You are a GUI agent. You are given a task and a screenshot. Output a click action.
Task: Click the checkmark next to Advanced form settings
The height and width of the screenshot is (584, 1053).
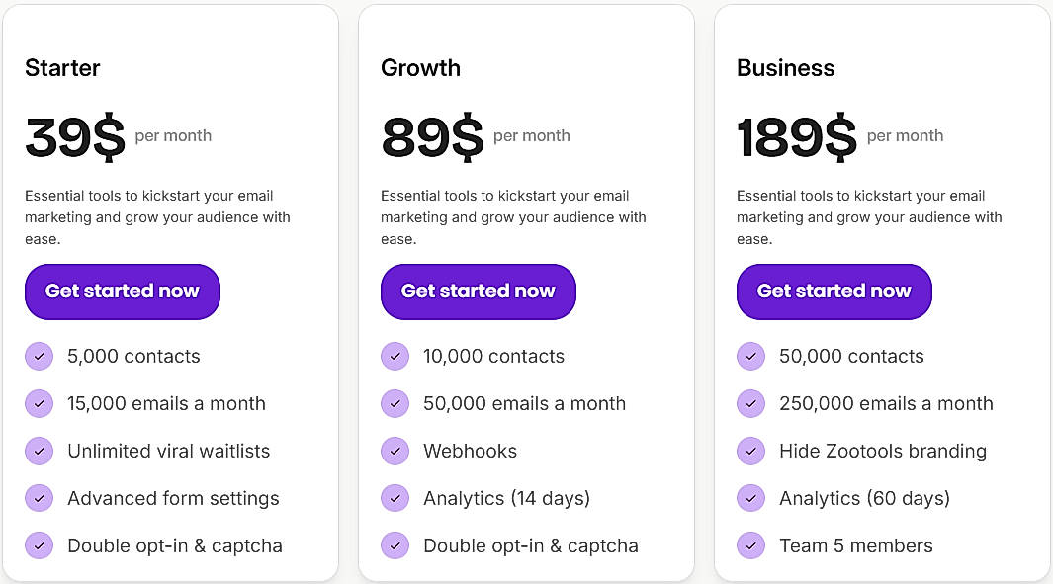40,498
